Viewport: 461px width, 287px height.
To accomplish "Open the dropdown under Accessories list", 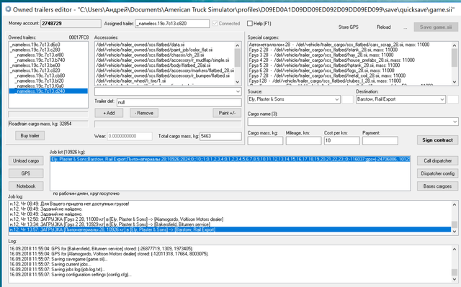I will pyautogui.click(x=238, y=91).
